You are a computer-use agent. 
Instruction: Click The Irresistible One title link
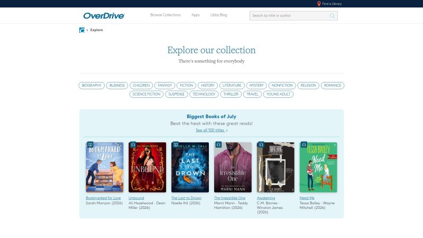[230, 198]
